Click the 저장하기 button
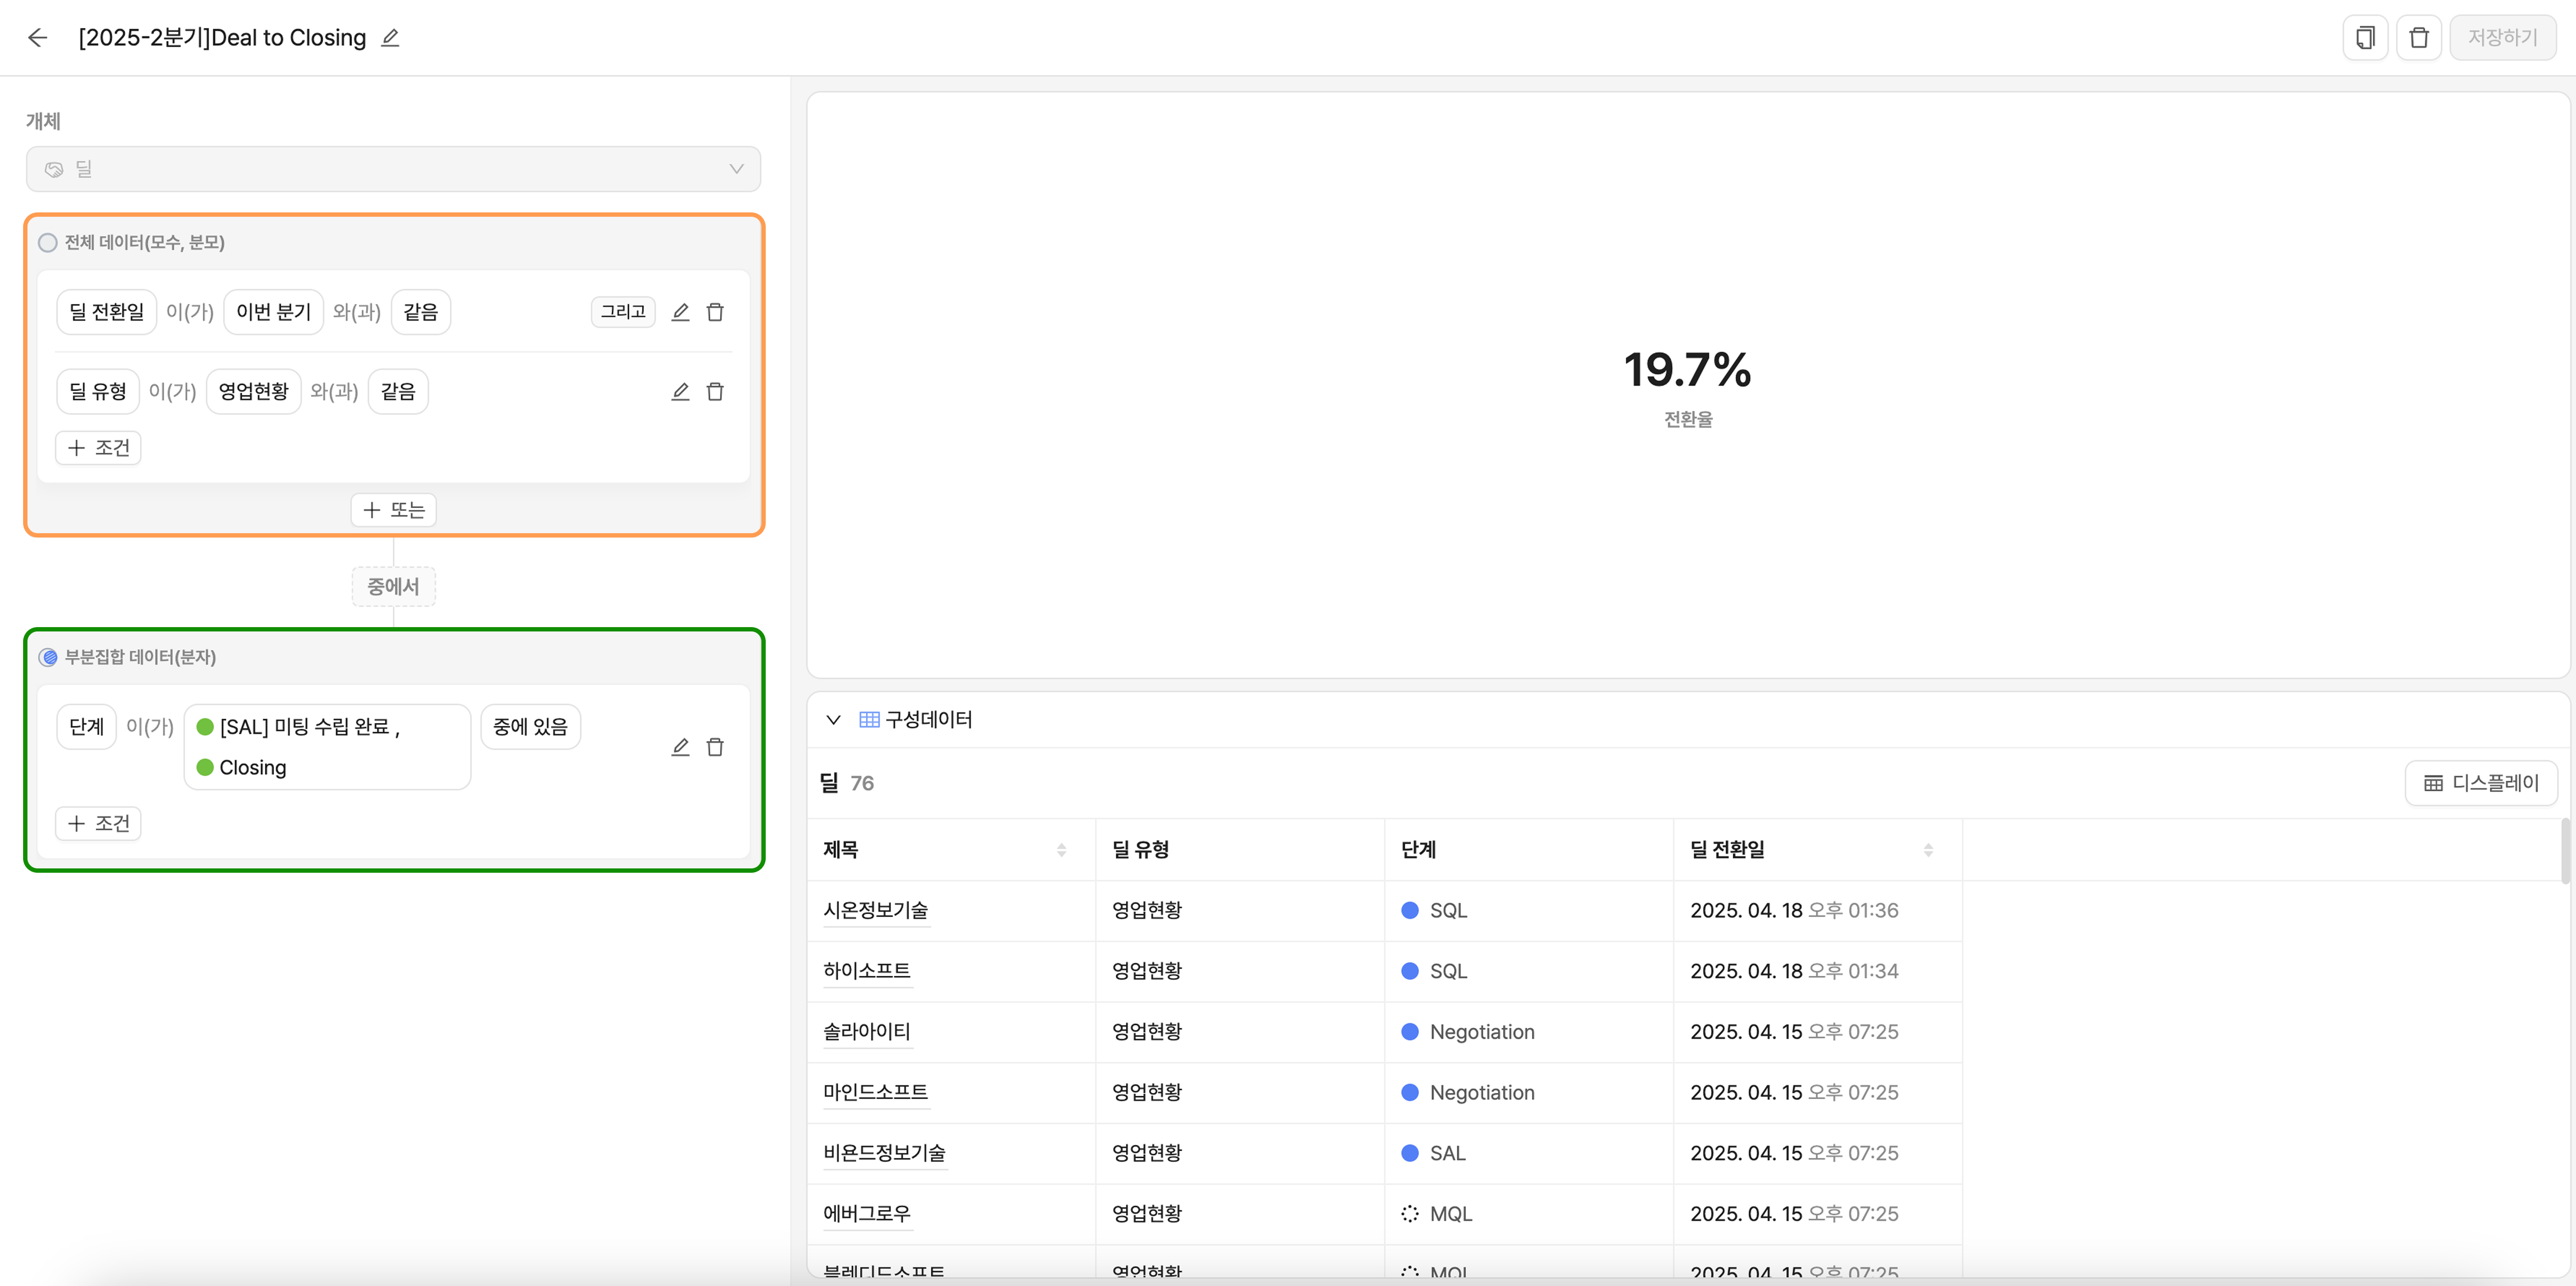The image size is (2576, 1286). point(2502,38)
